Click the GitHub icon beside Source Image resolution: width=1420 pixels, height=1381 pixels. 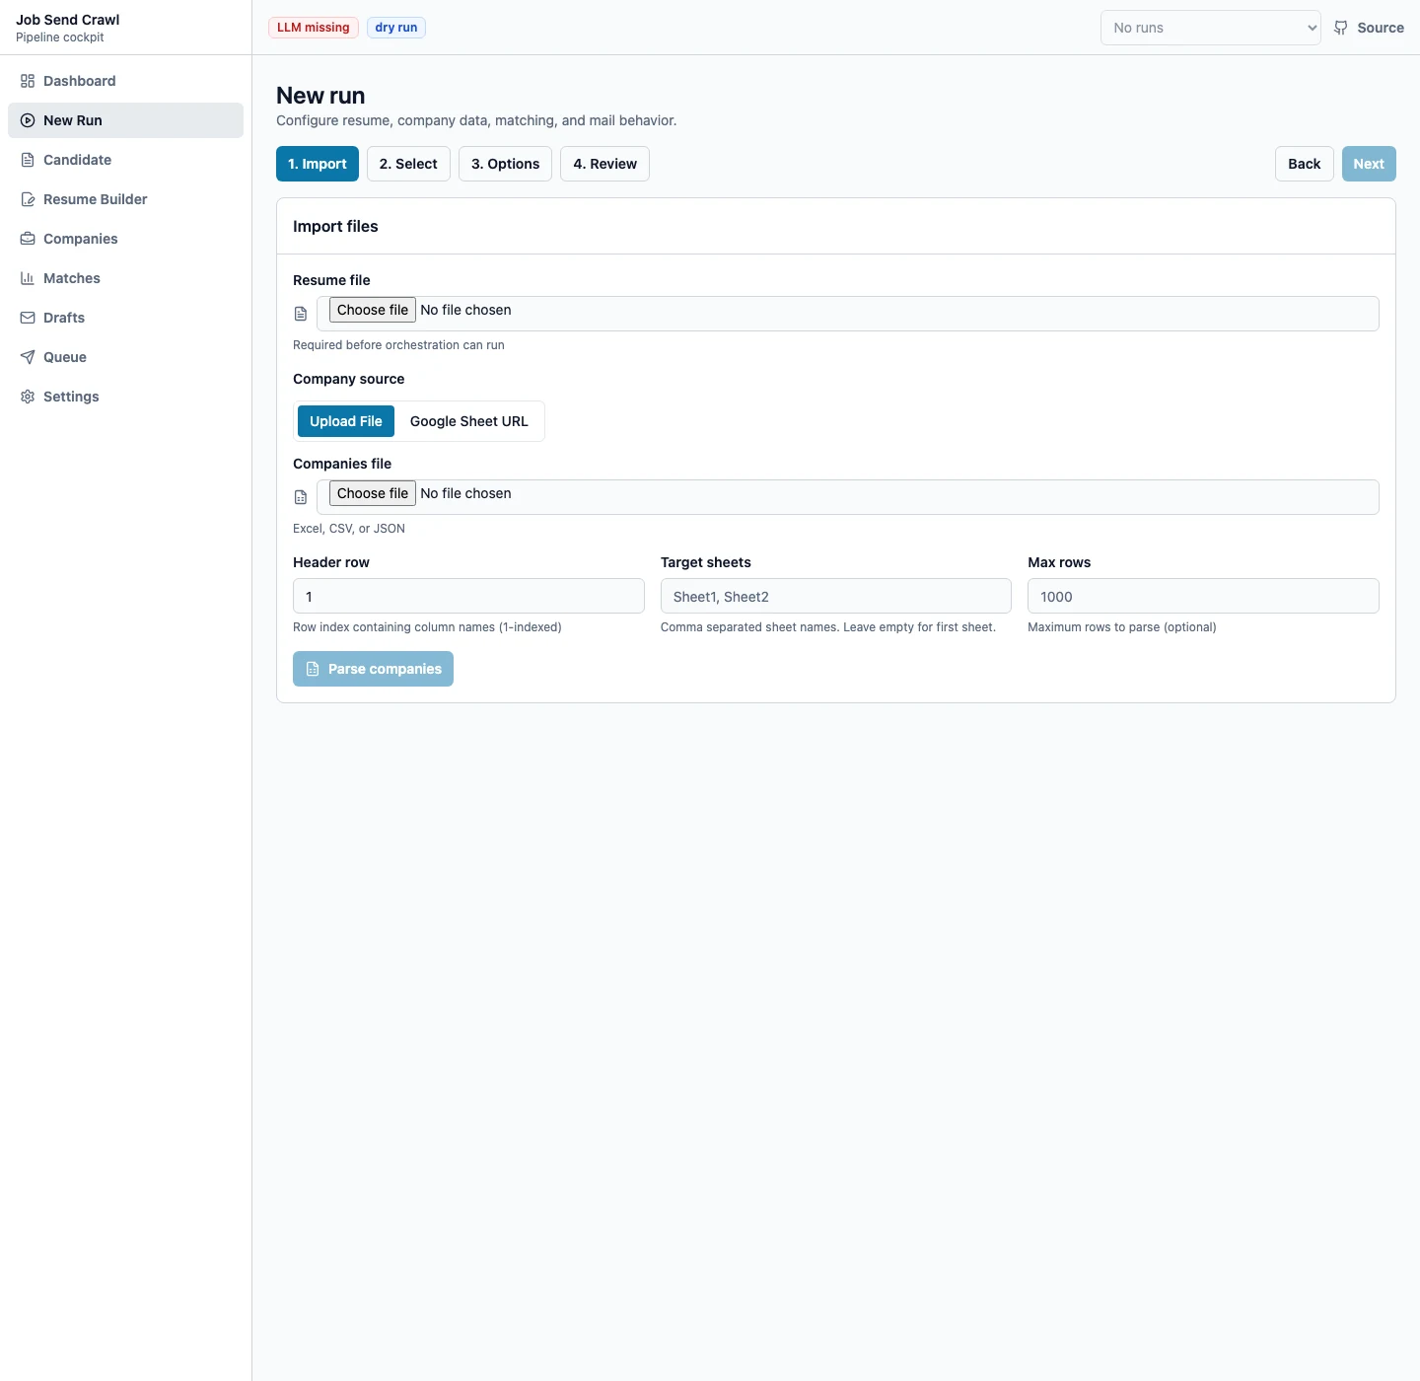[x=1341, y=28]
